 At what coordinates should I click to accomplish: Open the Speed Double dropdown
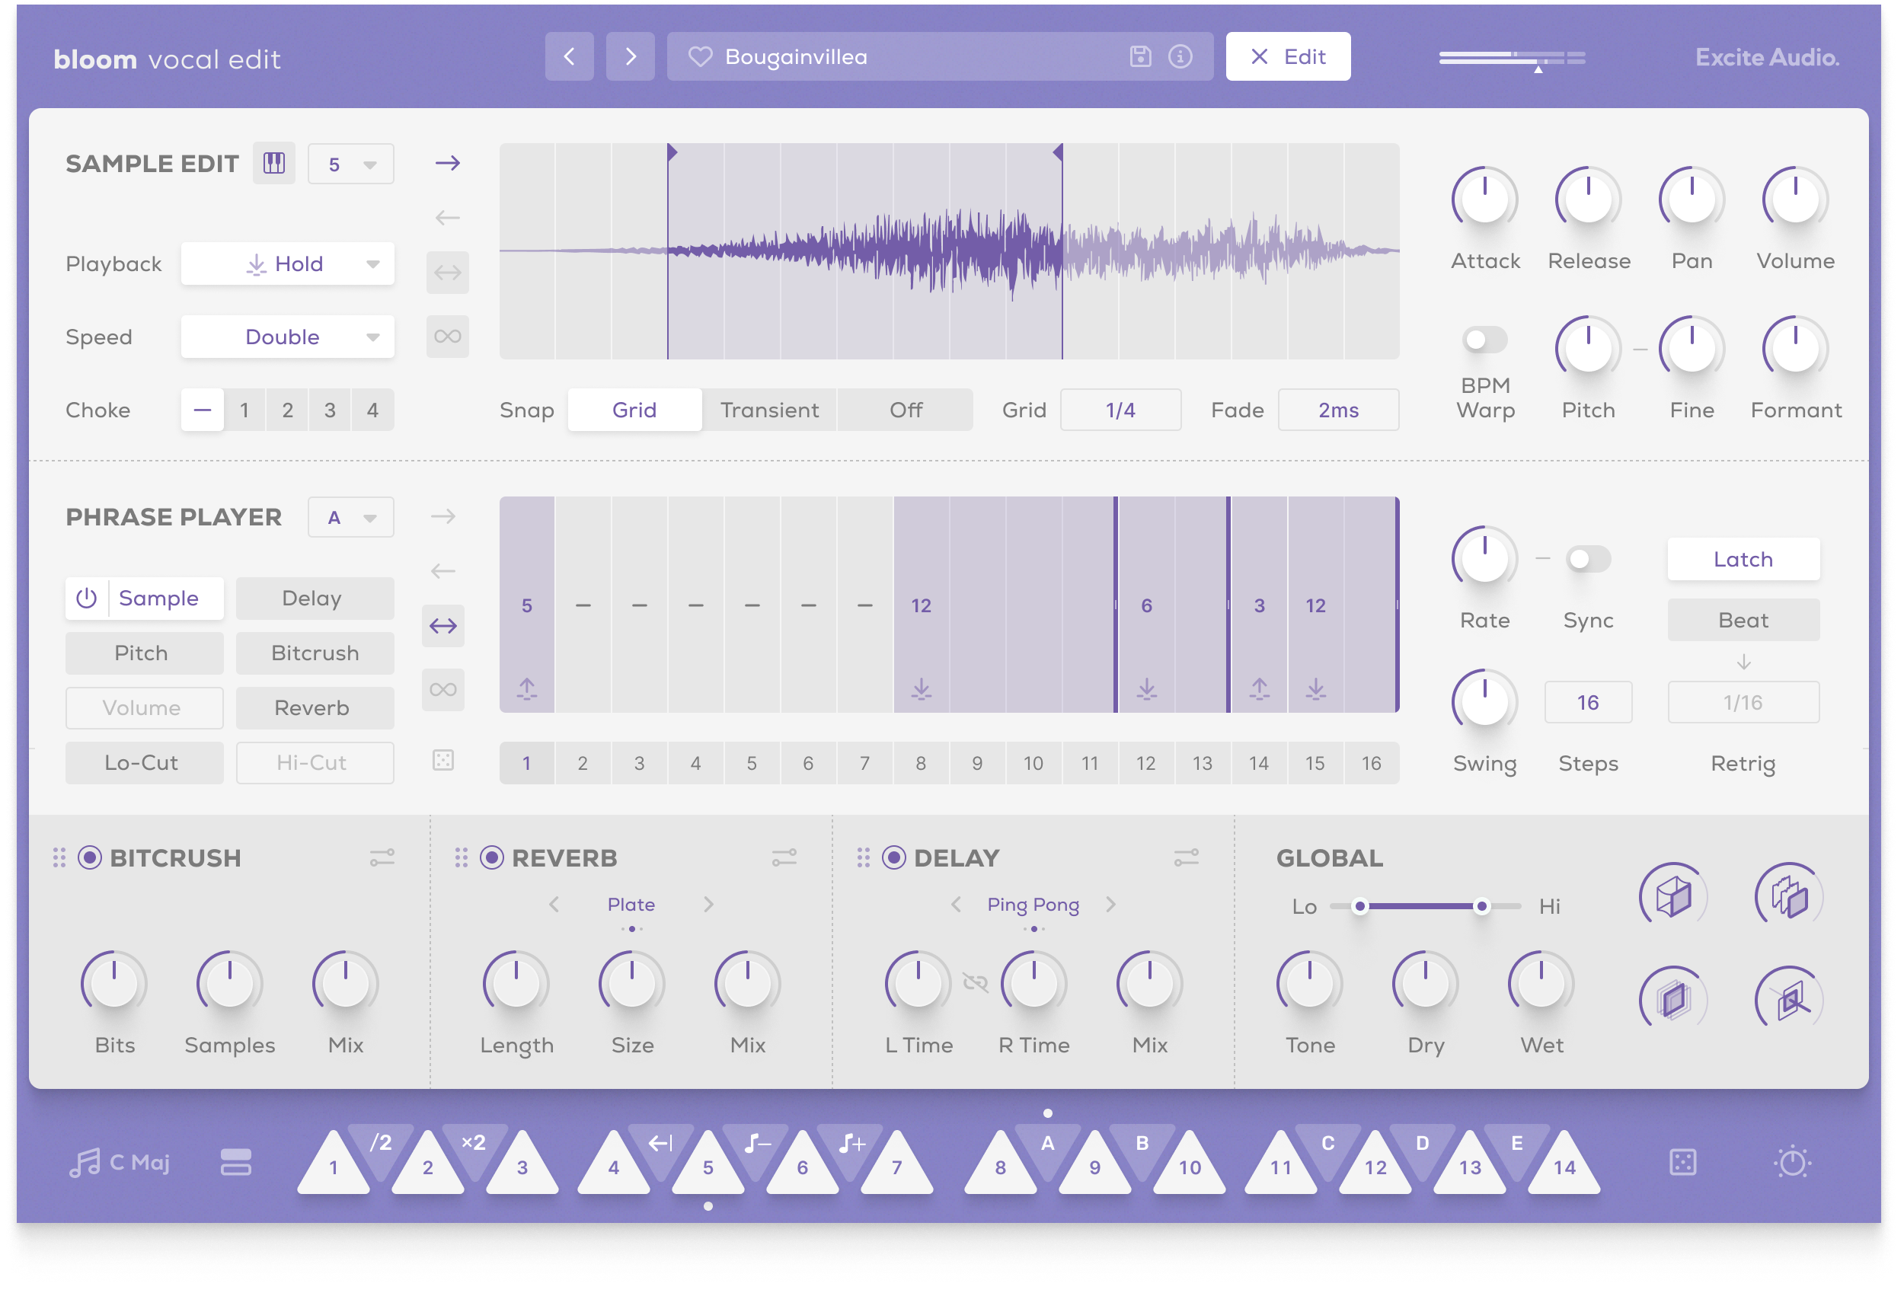(288, 337)
